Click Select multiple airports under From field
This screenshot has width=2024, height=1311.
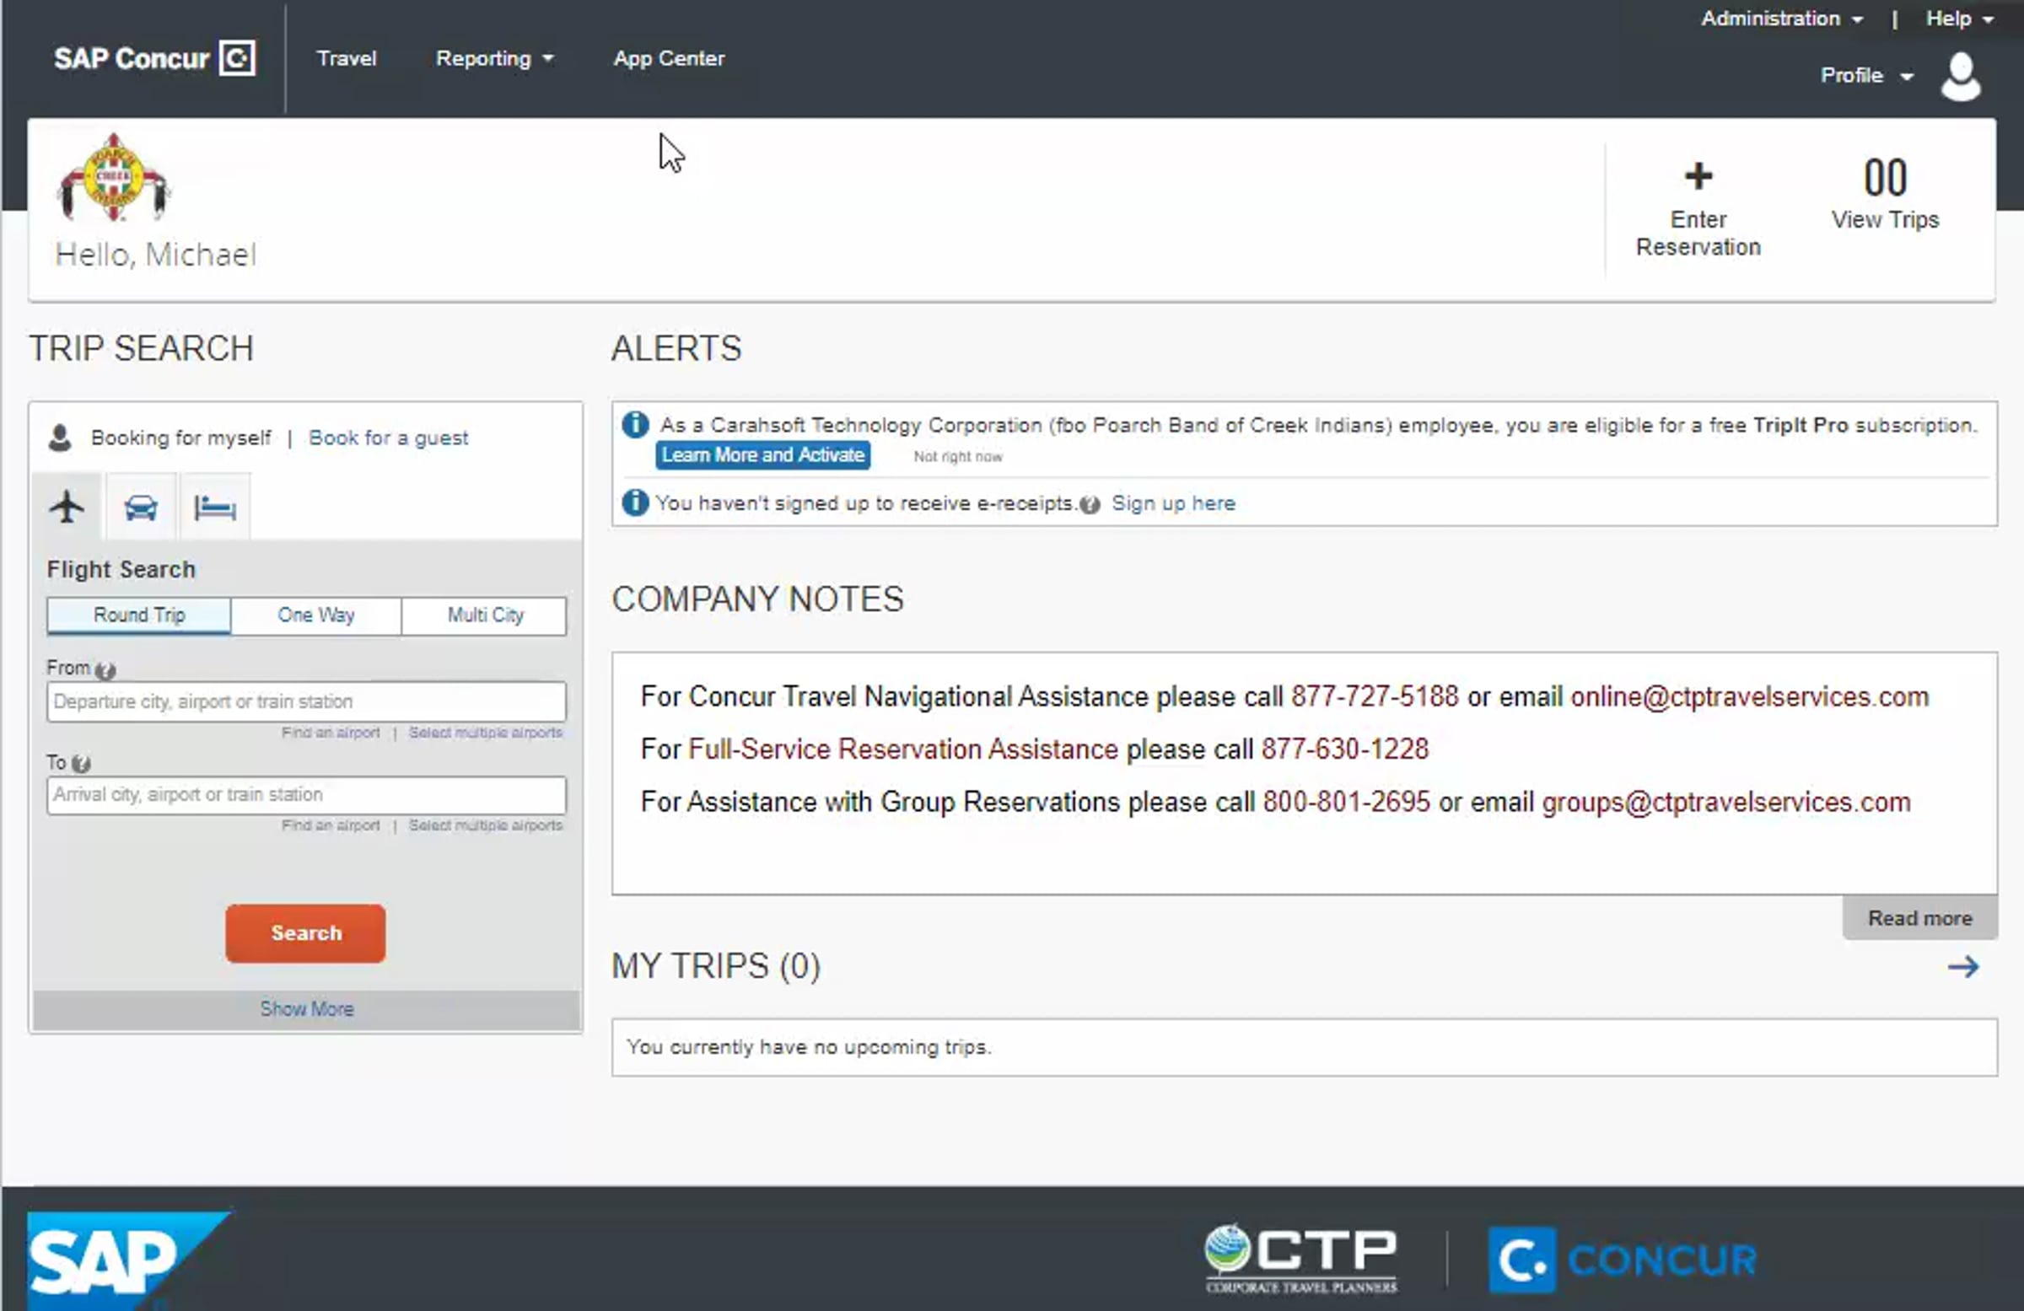click(x=486, y=733)
